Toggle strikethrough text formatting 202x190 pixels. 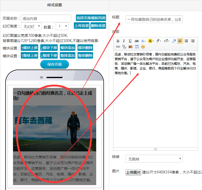point(137,41)
